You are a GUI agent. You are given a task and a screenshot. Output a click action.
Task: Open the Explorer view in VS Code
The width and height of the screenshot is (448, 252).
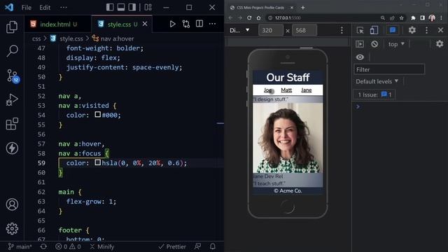12,27
